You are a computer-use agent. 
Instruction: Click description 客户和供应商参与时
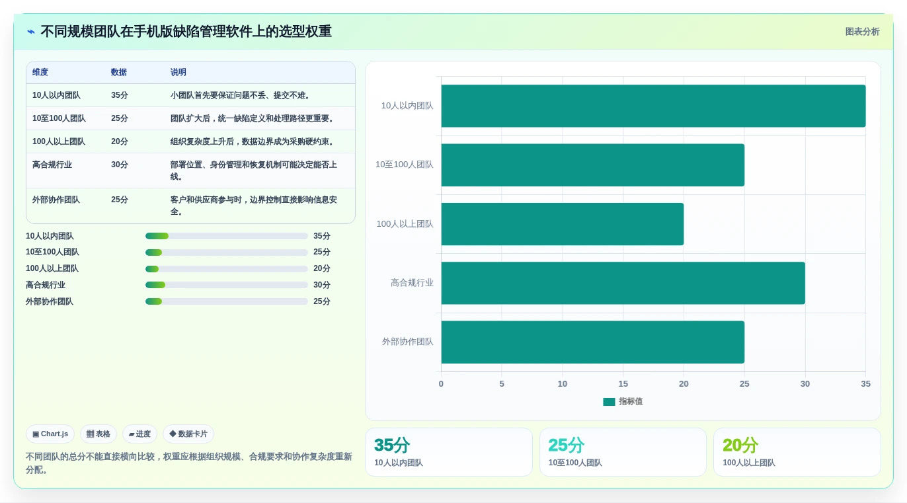tap(255, 206)
